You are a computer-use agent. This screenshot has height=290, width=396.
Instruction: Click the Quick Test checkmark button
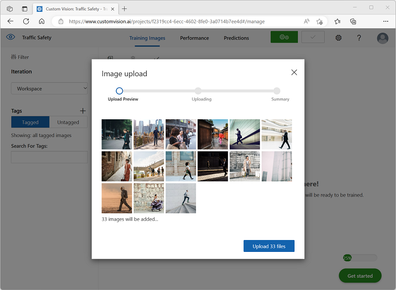pos(313,37)
